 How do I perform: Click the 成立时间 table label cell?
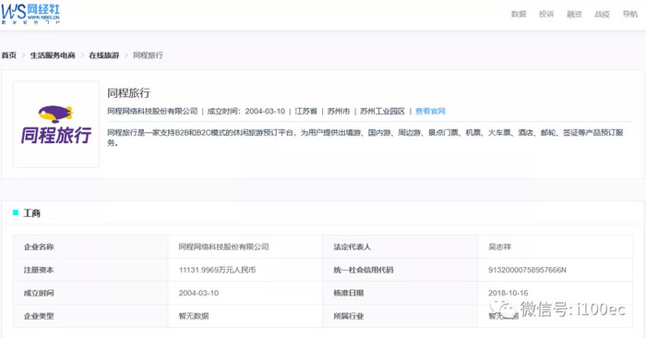click(90, 293)
